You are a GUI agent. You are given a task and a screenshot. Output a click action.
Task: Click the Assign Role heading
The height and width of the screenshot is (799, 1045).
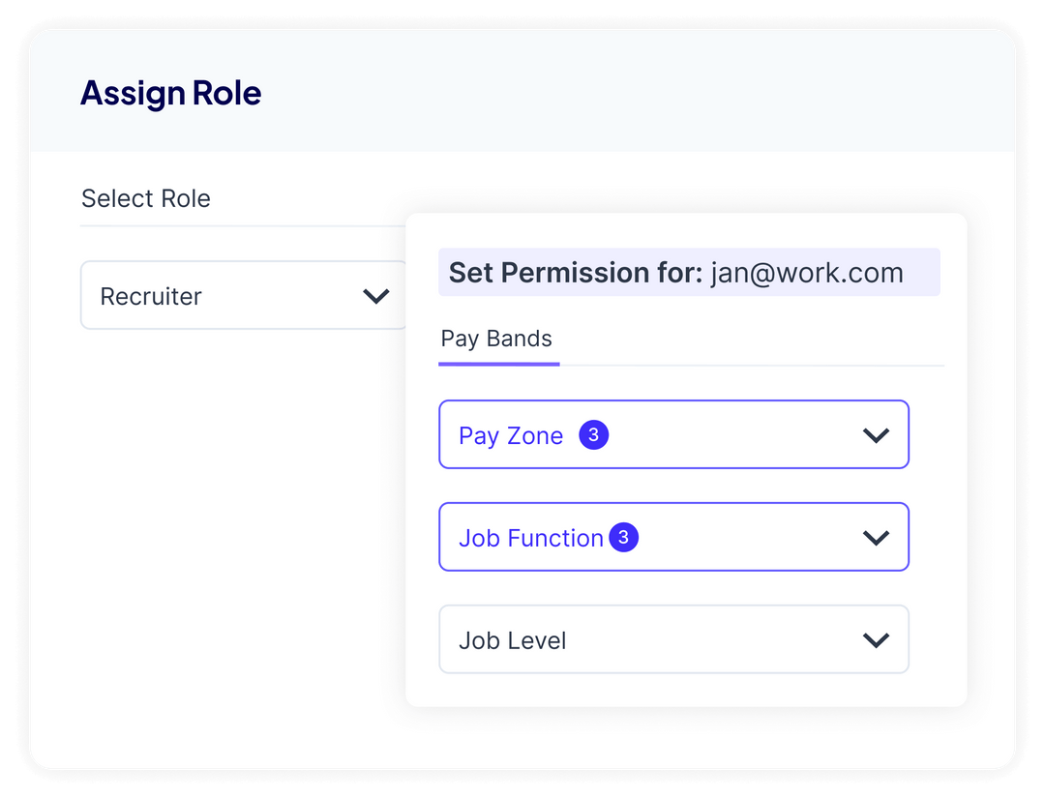coord(170,93)
